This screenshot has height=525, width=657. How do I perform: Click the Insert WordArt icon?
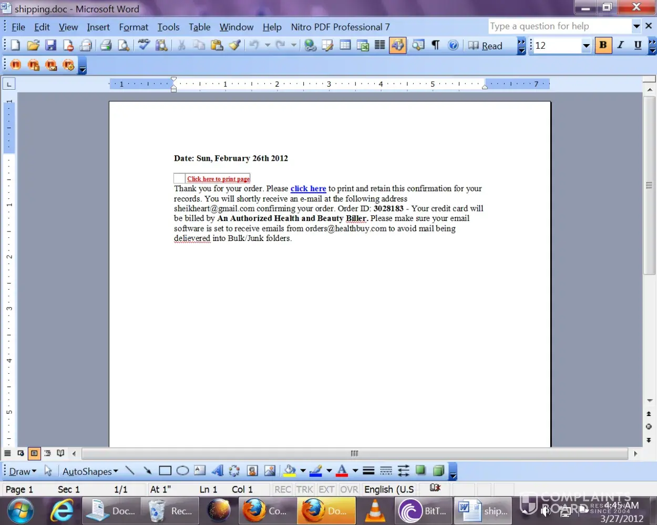point(217,471)
